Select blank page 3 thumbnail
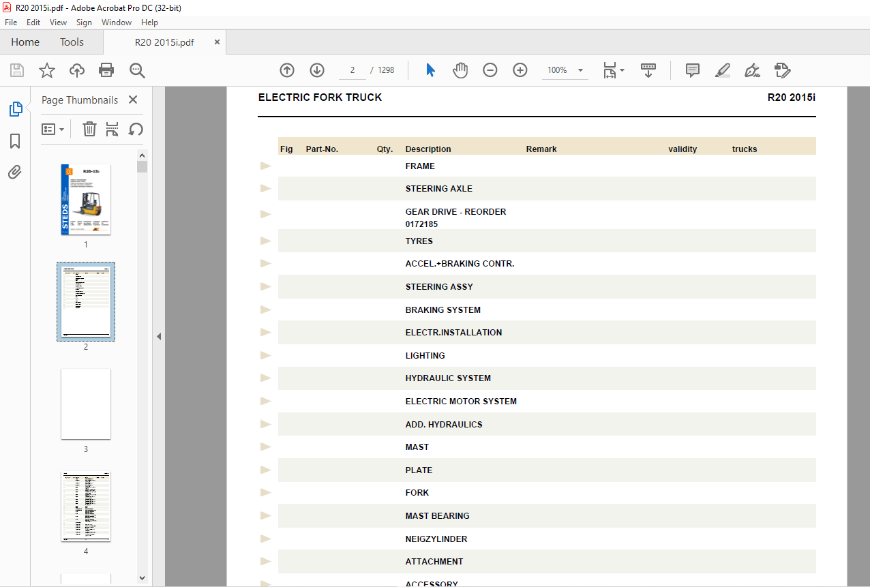The width and height of the screenshot is (870, 587). tap(86, 404)
